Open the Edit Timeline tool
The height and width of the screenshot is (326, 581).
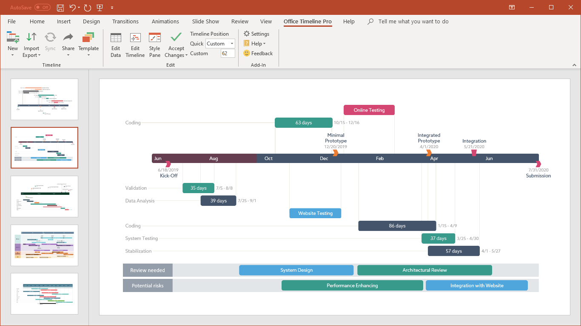(135, 38)
